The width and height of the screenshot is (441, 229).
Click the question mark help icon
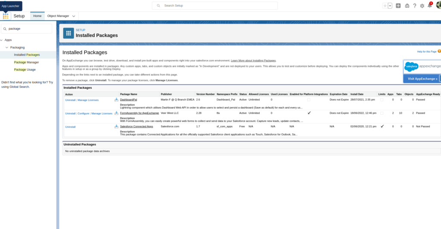[x=414, y=6]
